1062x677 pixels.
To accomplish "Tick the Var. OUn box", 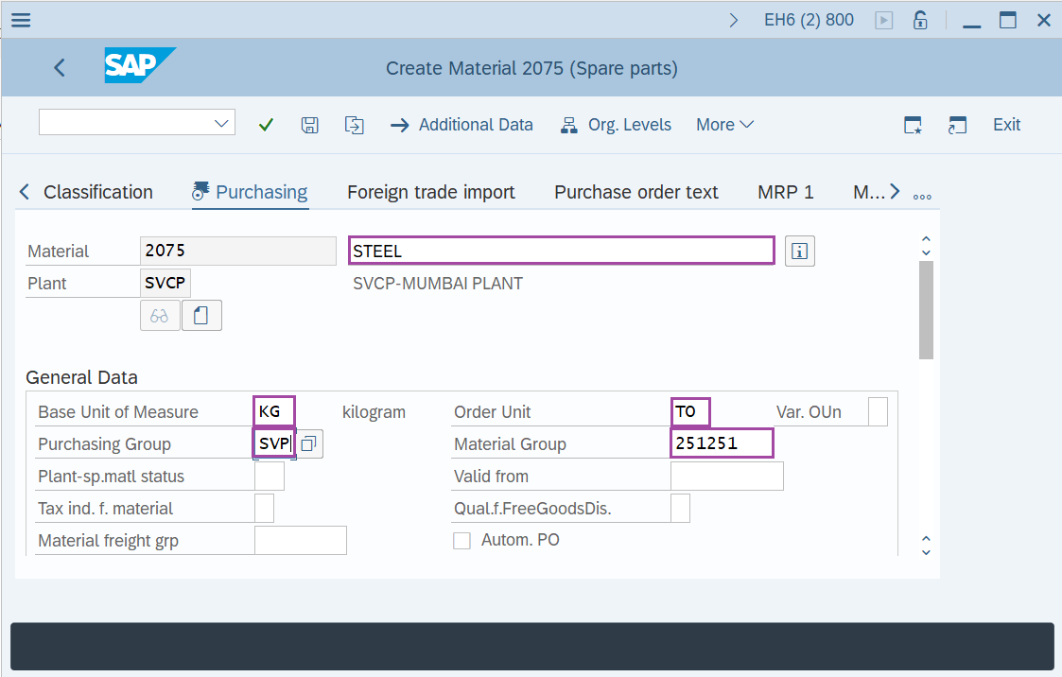I will pyautogui.click(x=878, y=412).
